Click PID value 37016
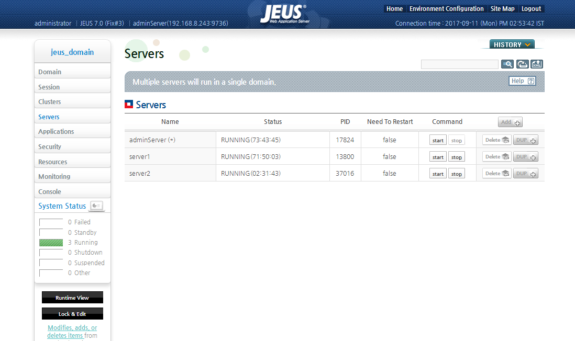575x341 pixels. (345, 173)
